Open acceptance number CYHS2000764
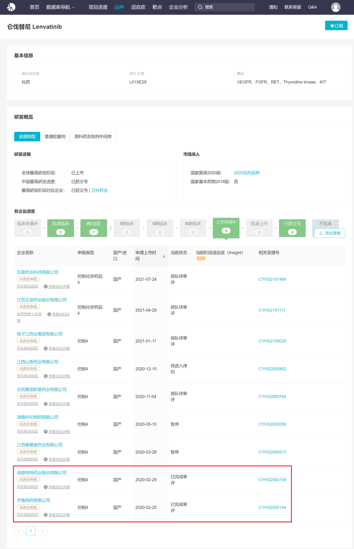The height and width of the screenshot is (549, 354). click(272, 396)
